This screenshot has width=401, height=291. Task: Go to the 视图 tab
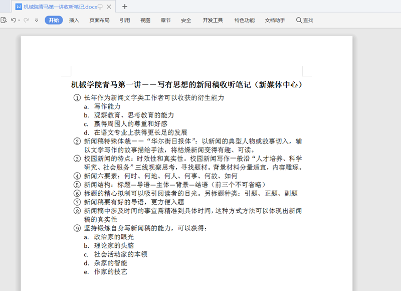(x=145, y=20)
